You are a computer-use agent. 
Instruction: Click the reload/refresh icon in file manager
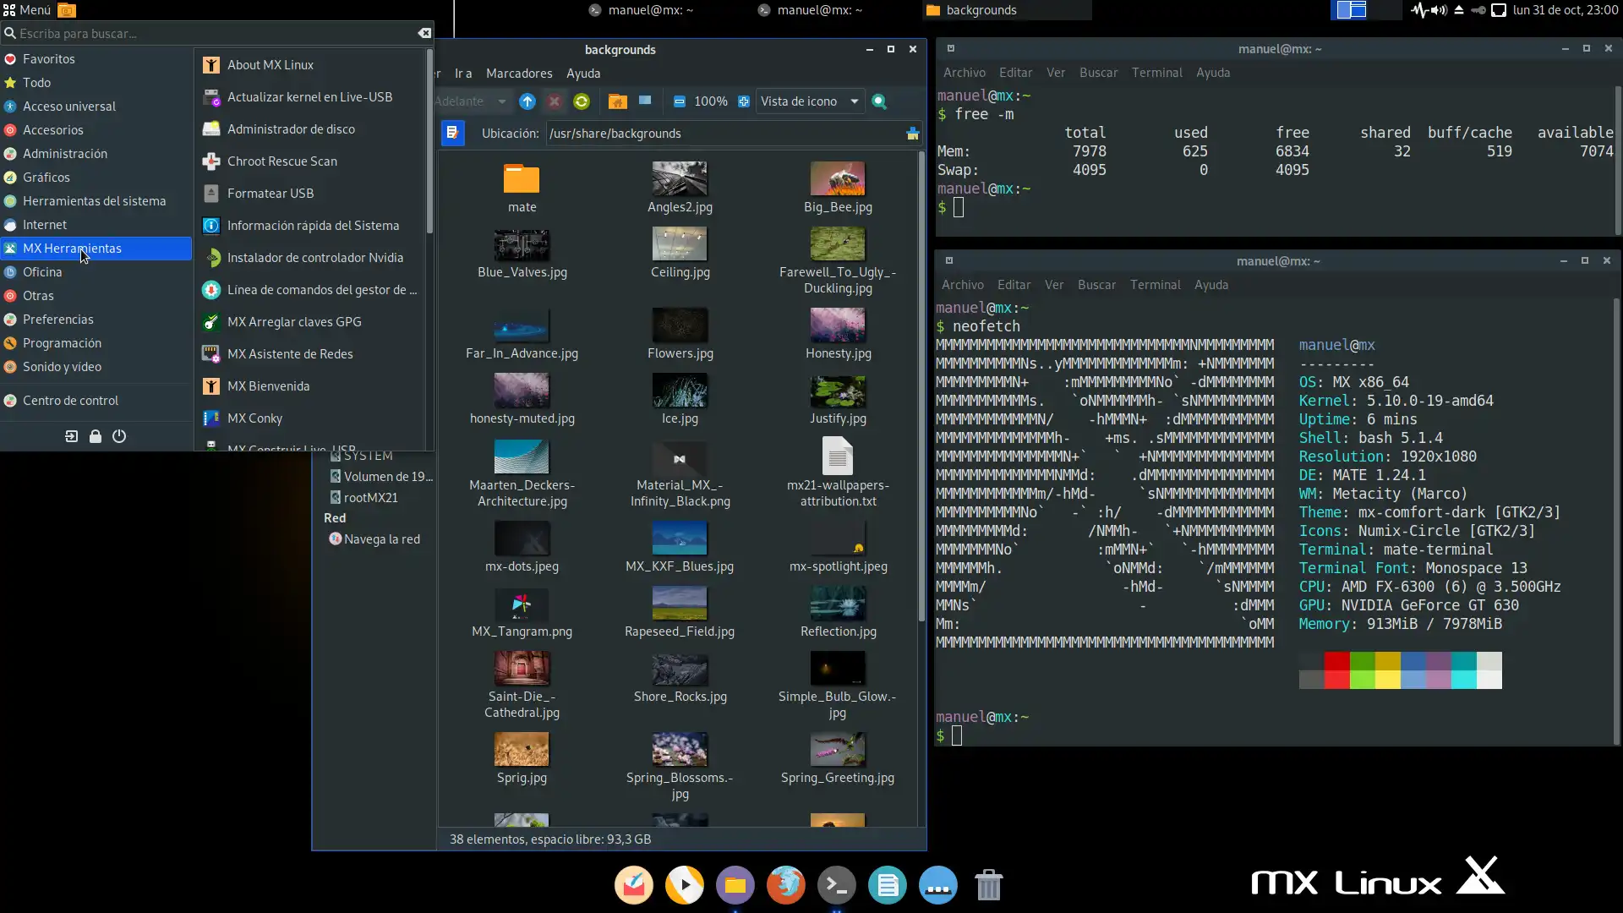click(x=581, y=101)
